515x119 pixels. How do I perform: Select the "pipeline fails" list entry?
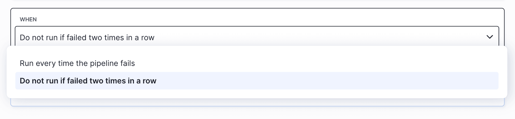[77, 63]
